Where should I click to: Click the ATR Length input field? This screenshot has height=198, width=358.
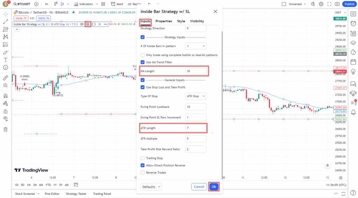196,128
